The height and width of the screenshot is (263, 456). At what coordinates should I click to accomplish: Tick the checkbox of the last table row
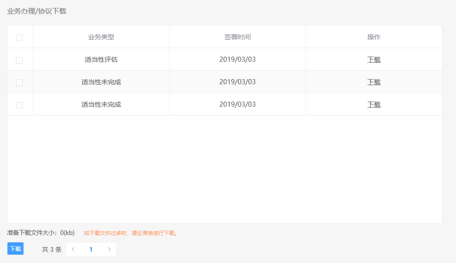(x=19, y=105)
